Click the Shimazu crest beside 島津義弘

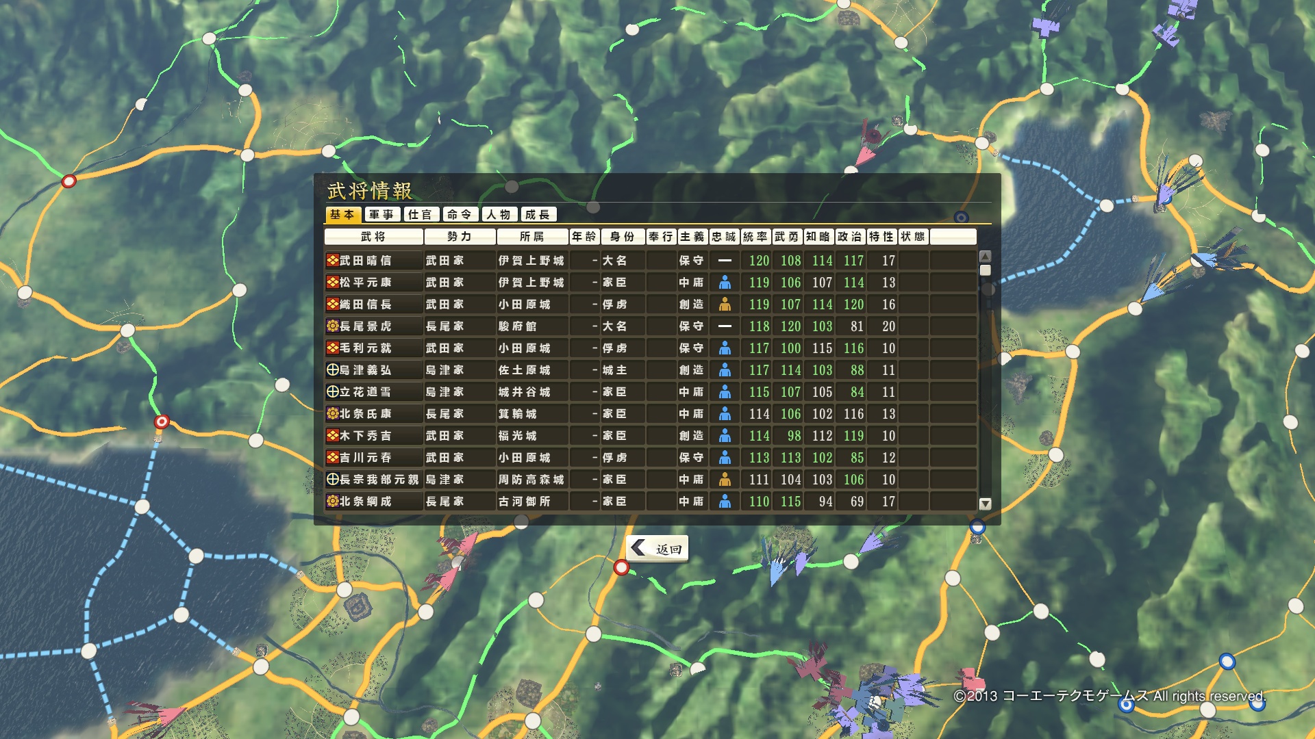coord(333,369)
